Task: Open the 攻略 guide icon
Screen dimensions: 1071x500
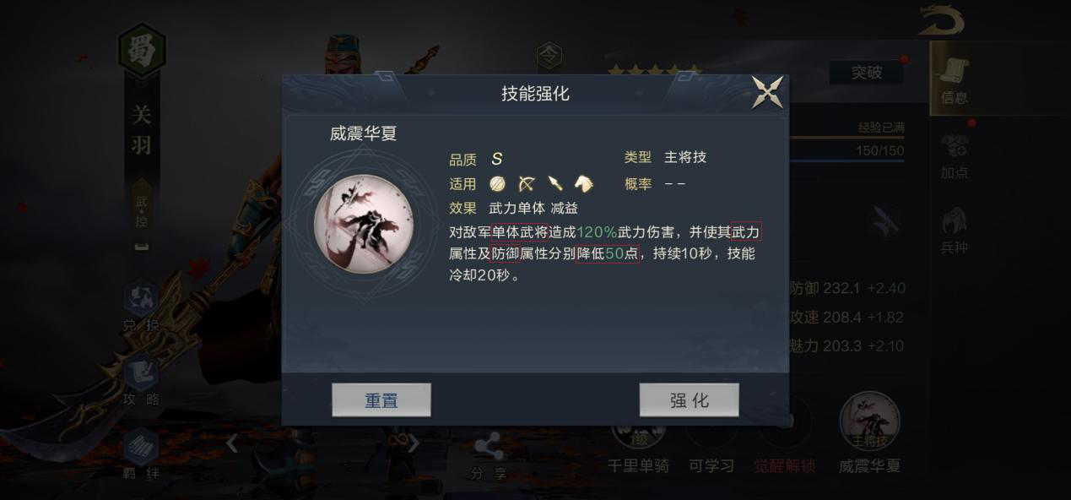Action: [x=141, y=381]
